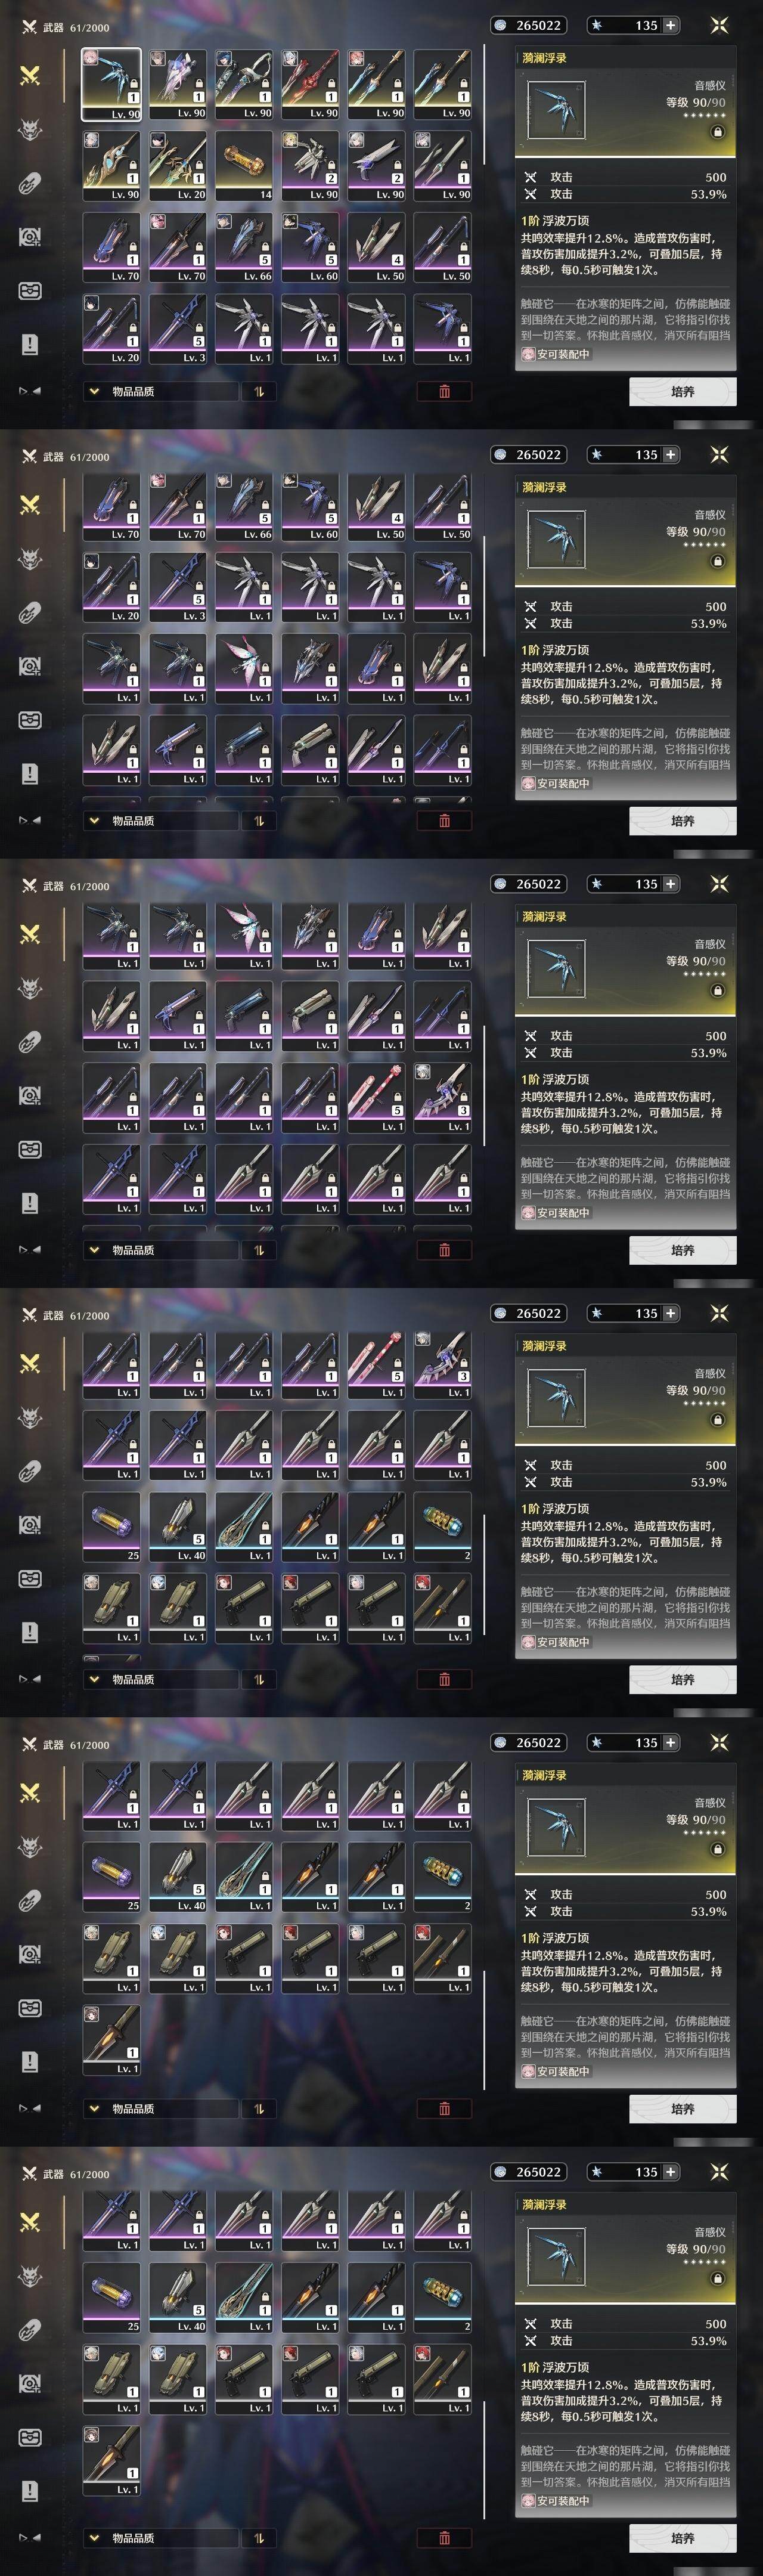Toggle the lock on 漪澜浮录 in topmost detail panel
Image resolution: width=763 pixels, height=2576 pixels.
pos(717,131)
